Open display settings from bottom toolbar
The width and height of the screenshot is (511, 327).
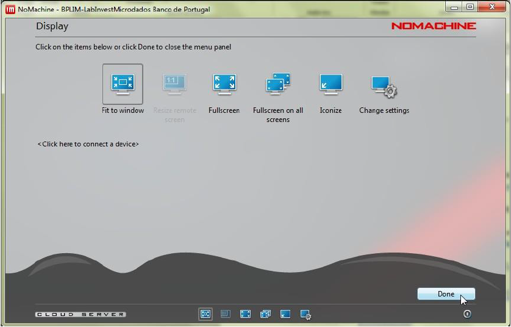tap(306, 315)
